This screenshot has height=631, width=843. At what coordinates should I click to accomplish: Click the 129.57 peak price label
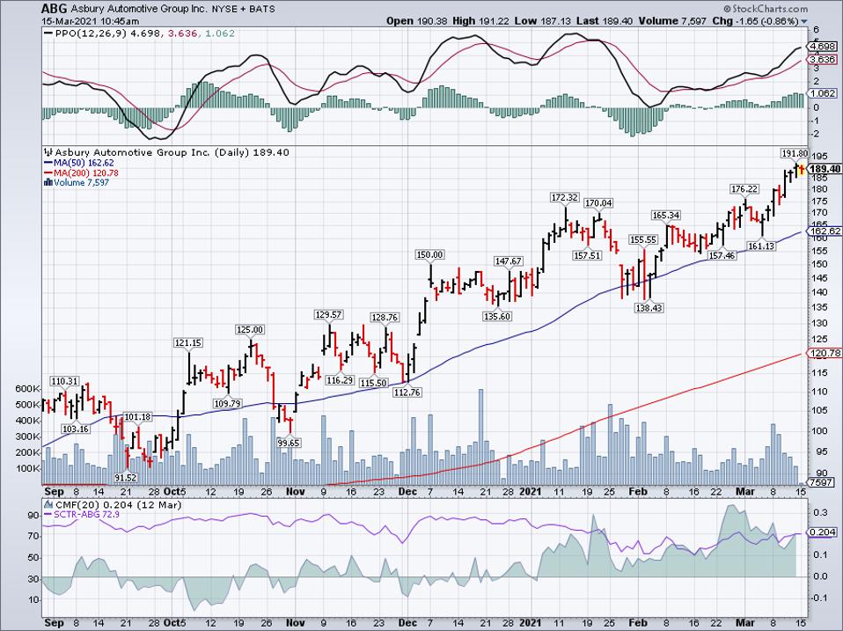point(328,314)
